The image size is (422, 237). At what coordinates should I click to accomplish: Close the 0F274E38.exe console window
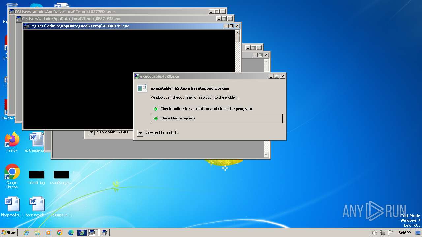click(x=230, y=19)
